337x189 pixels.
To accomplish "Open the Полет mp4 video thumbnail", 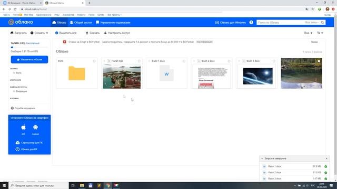I will pyautogui.click(x=122, y=77).
